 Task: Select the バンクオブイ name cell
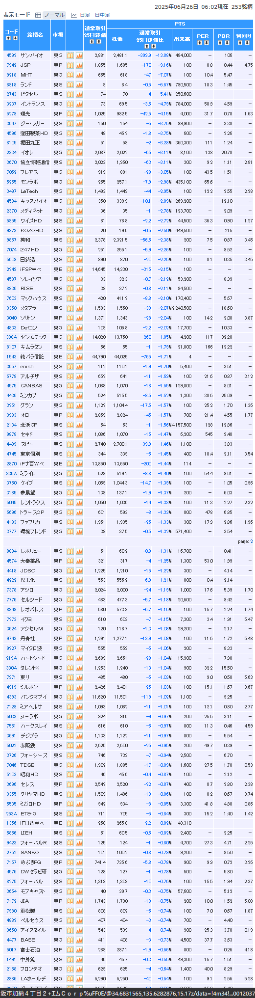(x=35, y=697)
